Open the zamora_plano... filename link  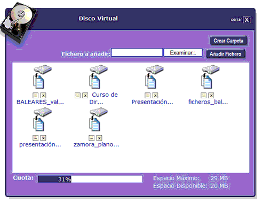point(96,144)
